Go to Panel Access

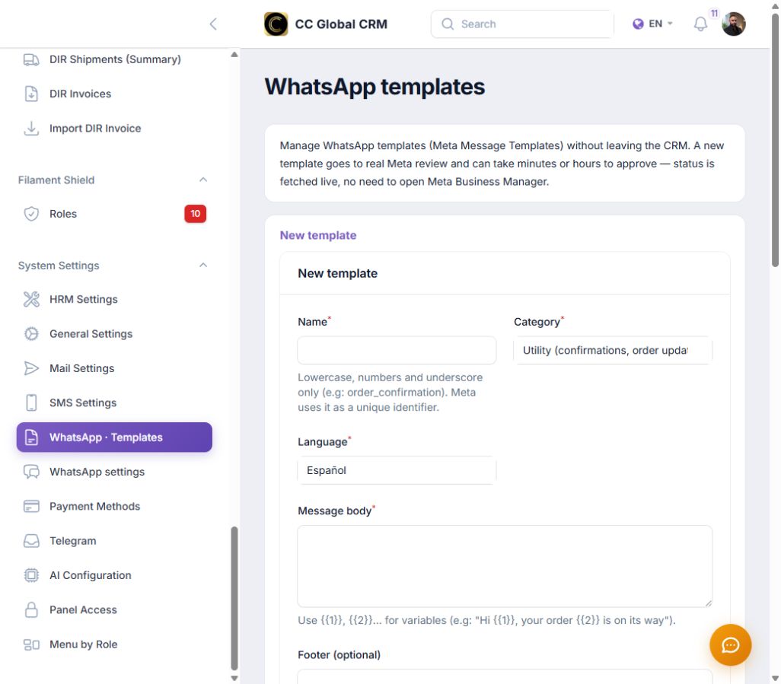pos(114,610)
